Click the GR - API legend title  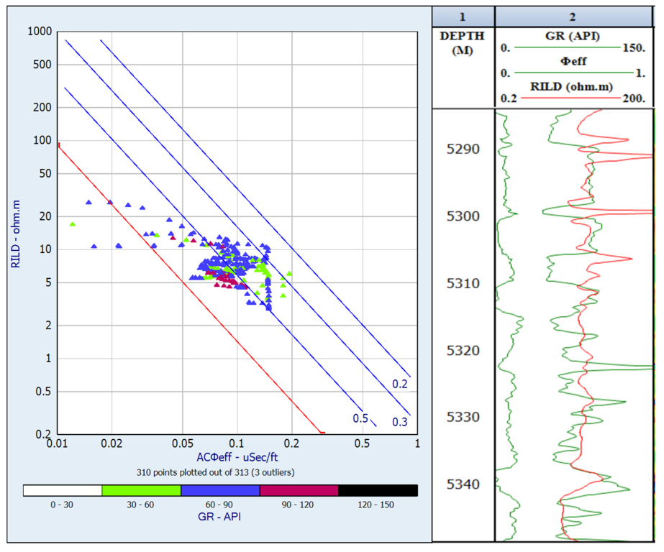(x=219, y=517)
